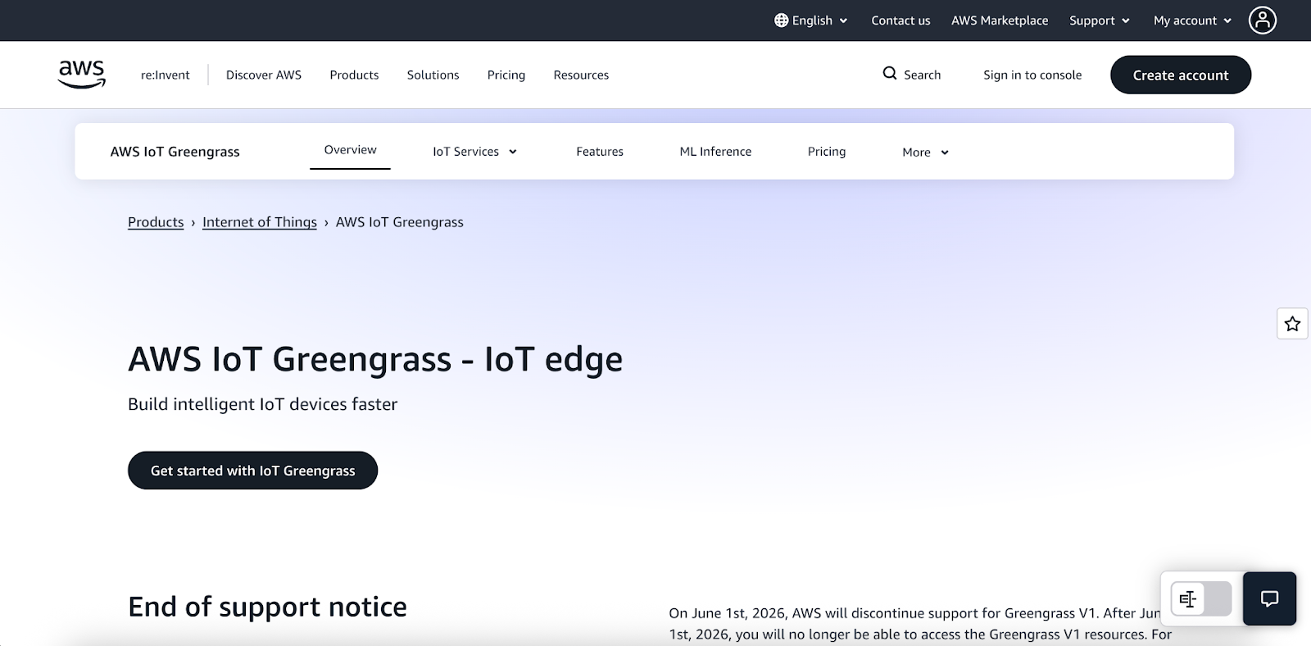Image resolution: width=1311 pixels, height=646 pixels.
Task: Expand the Support dropdown menu
Action: (1100, 20)
